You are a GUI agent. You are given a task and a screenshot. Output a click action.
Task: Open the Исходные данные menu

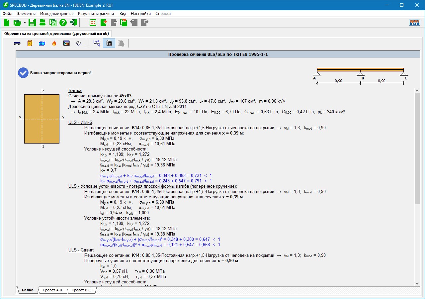[57, 14]
